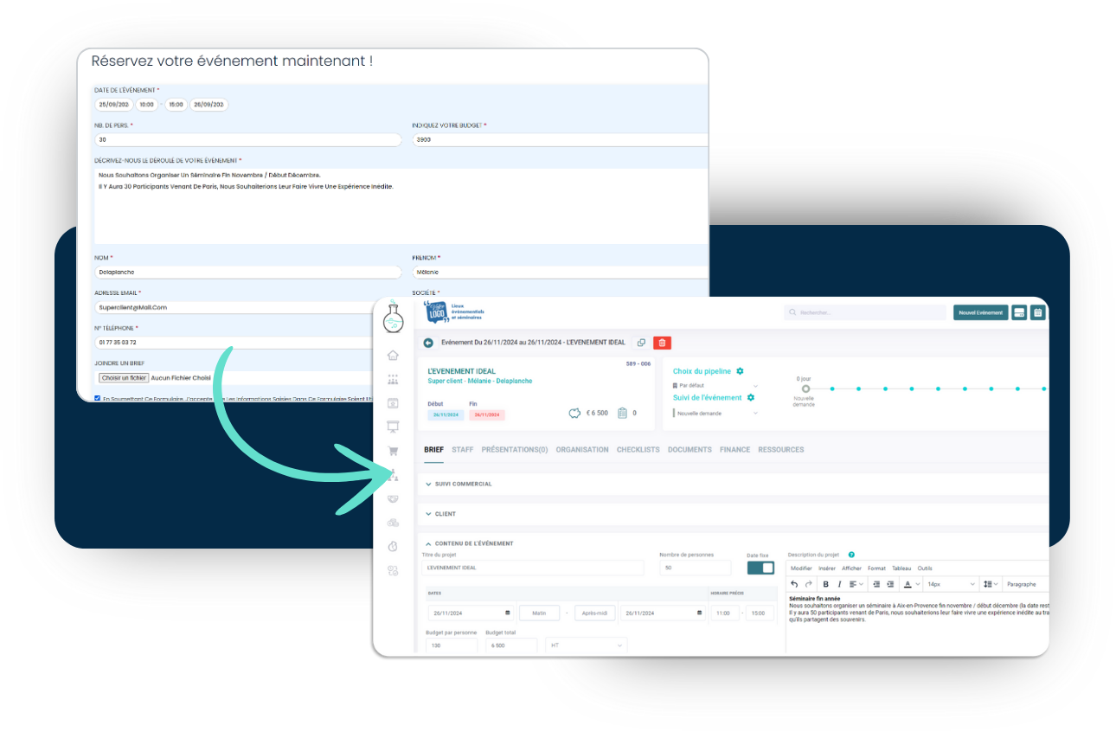Click the help icon next to Description du projet
Image resolution: width=1116 pixels, height=732 pixels.
click(x=851, y=555)
